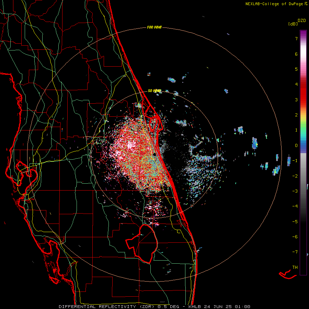Click the 4 value on the color scale
The height and width of the screenshot is (309, 309).
click(296, 84)
